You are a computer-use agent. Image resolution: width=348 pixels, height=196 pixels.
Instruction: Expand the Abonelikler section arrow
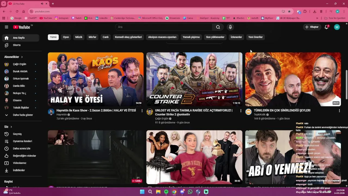click(x=22, y=57)
